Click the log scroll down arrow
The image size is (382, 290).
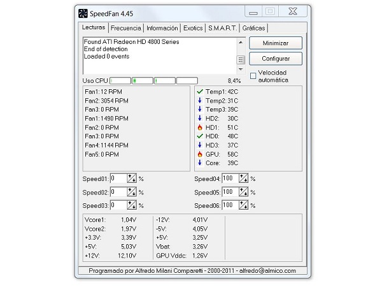point(241,69)
